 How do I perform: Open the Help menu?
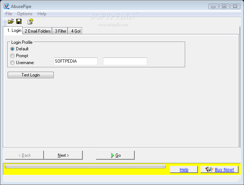click(x=42, y=14)
